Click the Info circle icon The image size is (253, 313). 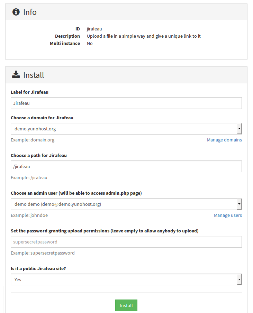tap(16, 12)
